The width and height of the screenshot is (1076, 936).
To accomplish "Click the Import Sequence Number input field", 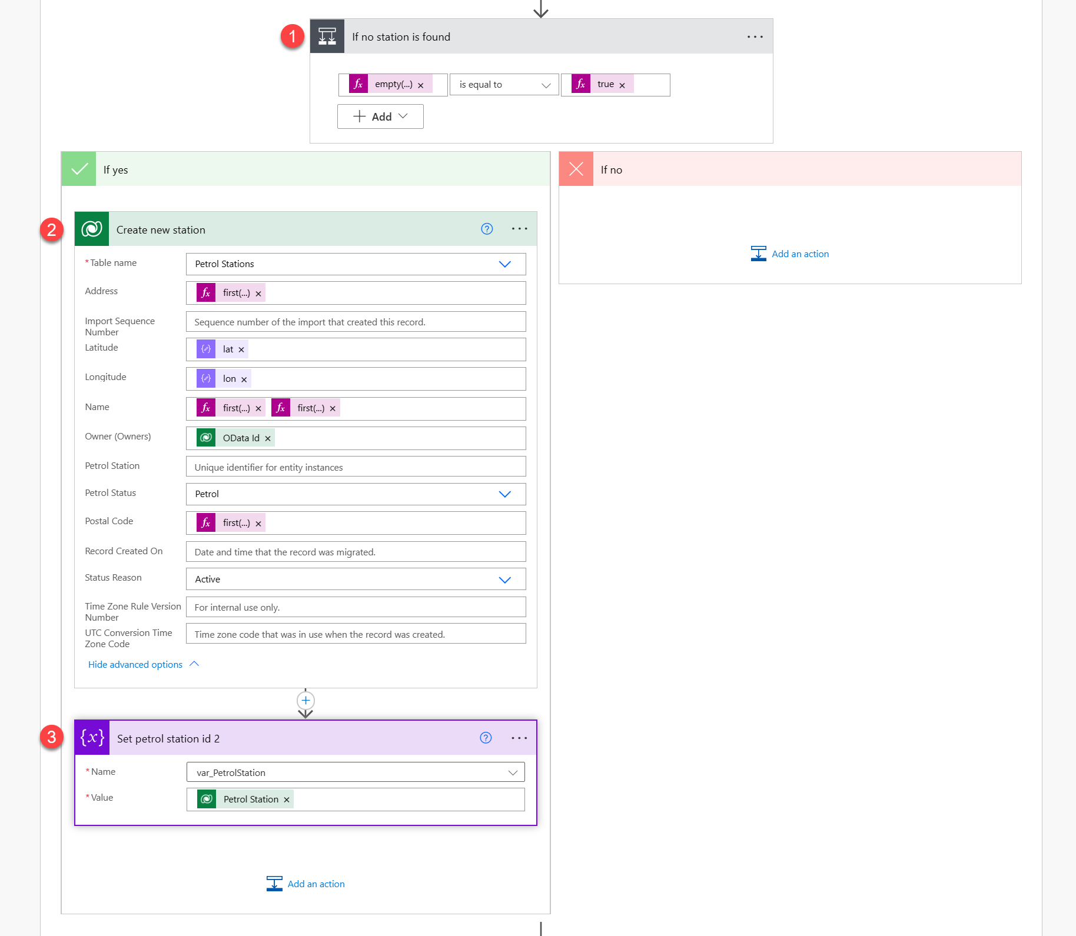I will [x=356, y=322].
